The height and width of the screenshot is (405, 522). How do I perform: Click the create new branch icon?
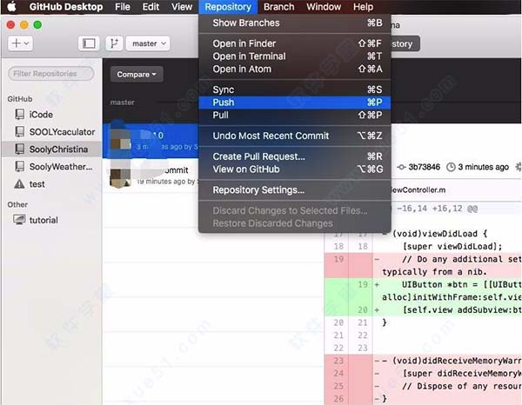(114, 43)
